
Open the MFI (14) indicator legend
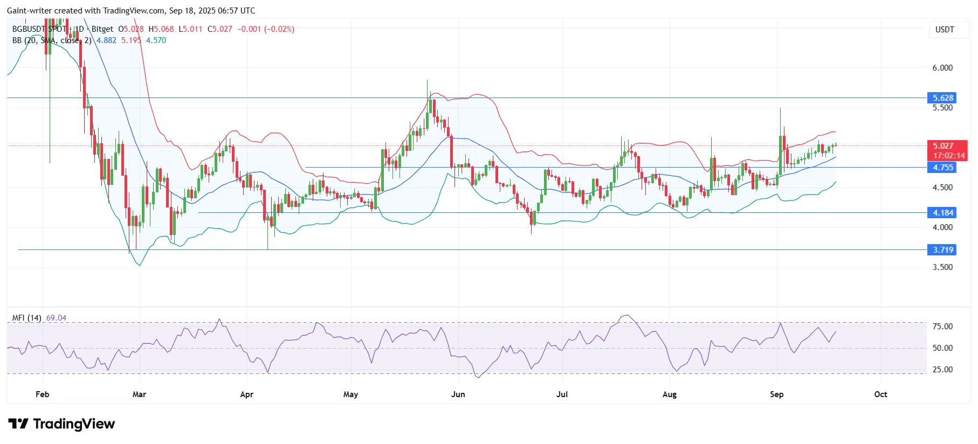tap(27, 318)
